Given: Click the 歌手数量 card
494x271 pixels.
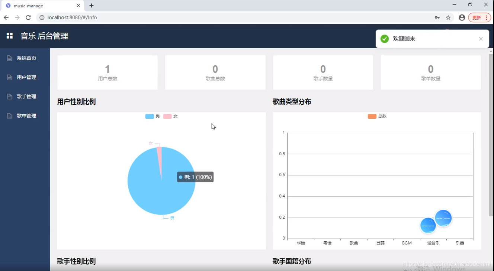Looking at the screenshot, I should pyautogui.click(x=323, y=72).
